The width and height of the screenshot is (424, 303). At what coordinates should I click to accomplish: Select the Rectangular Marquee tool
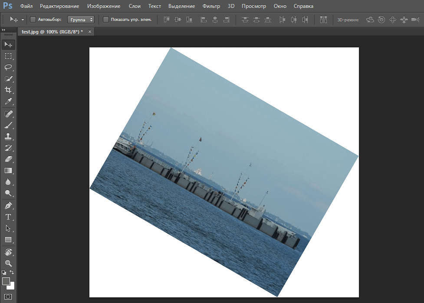tap(8, 56)
